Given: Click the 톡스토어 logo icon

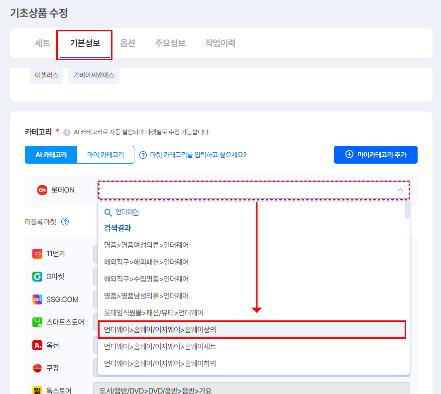Looking at the screenshot, I should 37,390.
